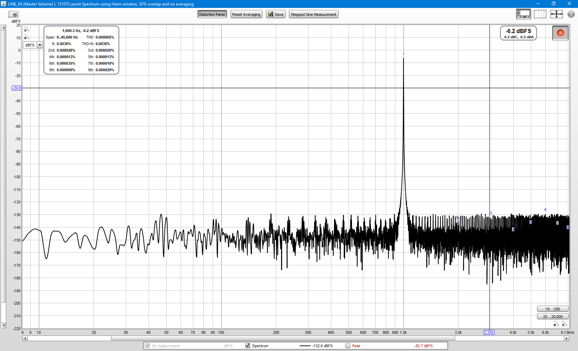Click the four-arrow graph limits icon
The width and height of the screenshot is (578, 351).
(556, 14)
